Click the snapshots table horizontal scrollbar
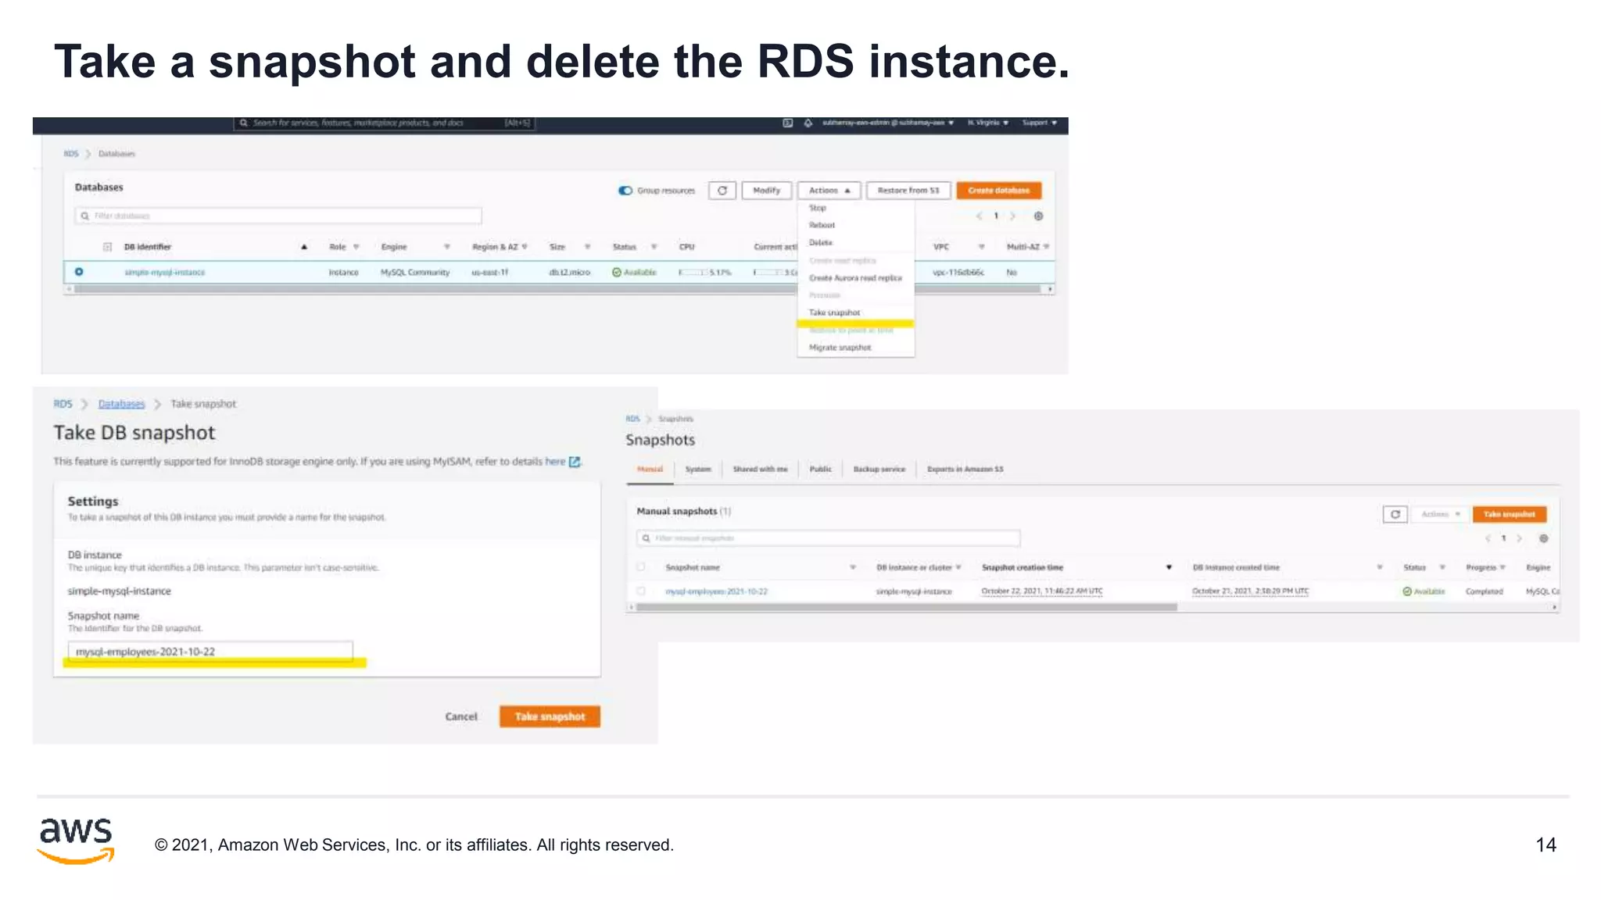Viewport: 1601px width, 900px height. pos(907,607)
